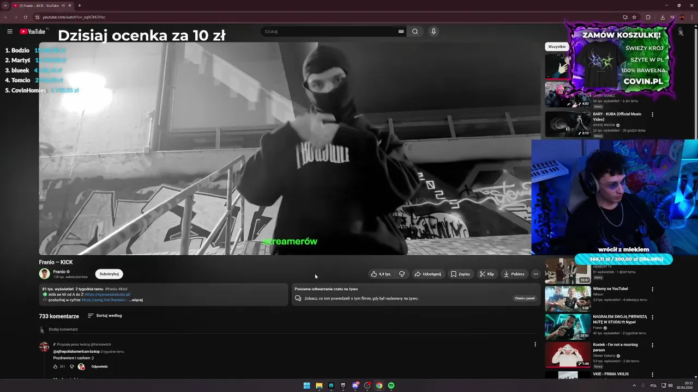The image size is (698, 392).
Task: Open options for Witamy na YouTube! video
Action: (x=652, y=289)
